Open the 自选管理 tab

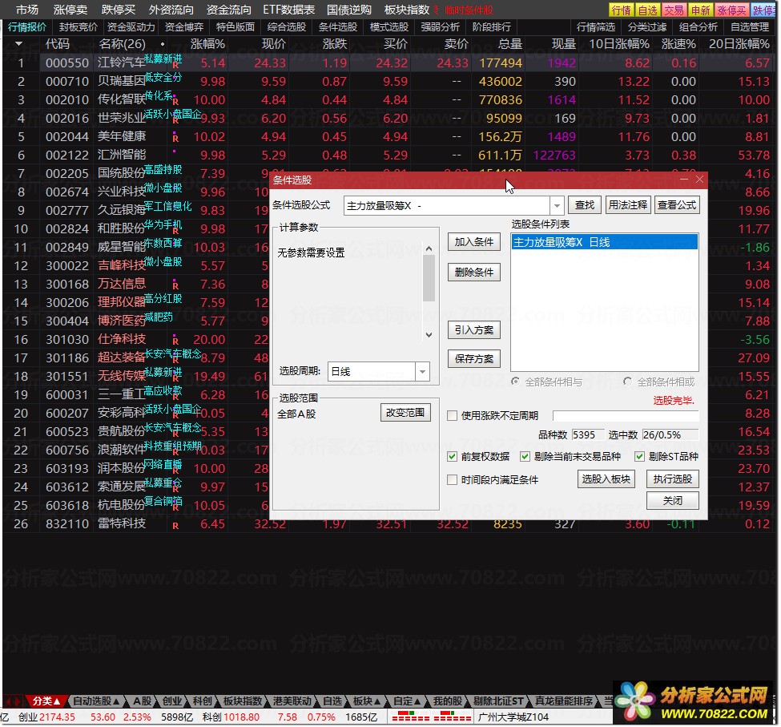point(750,27)
